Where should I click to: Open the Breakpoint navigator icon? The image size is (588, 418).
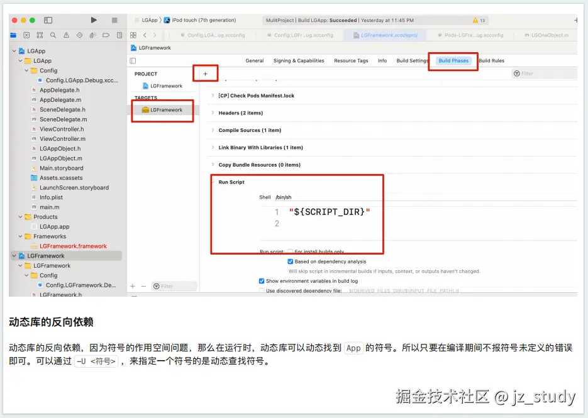tap(106, 35)
